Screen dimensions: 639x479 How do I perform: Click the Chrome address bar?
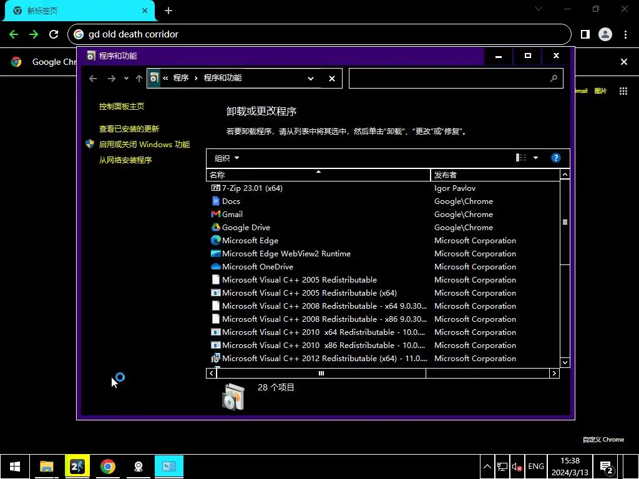tap(319, 34)
